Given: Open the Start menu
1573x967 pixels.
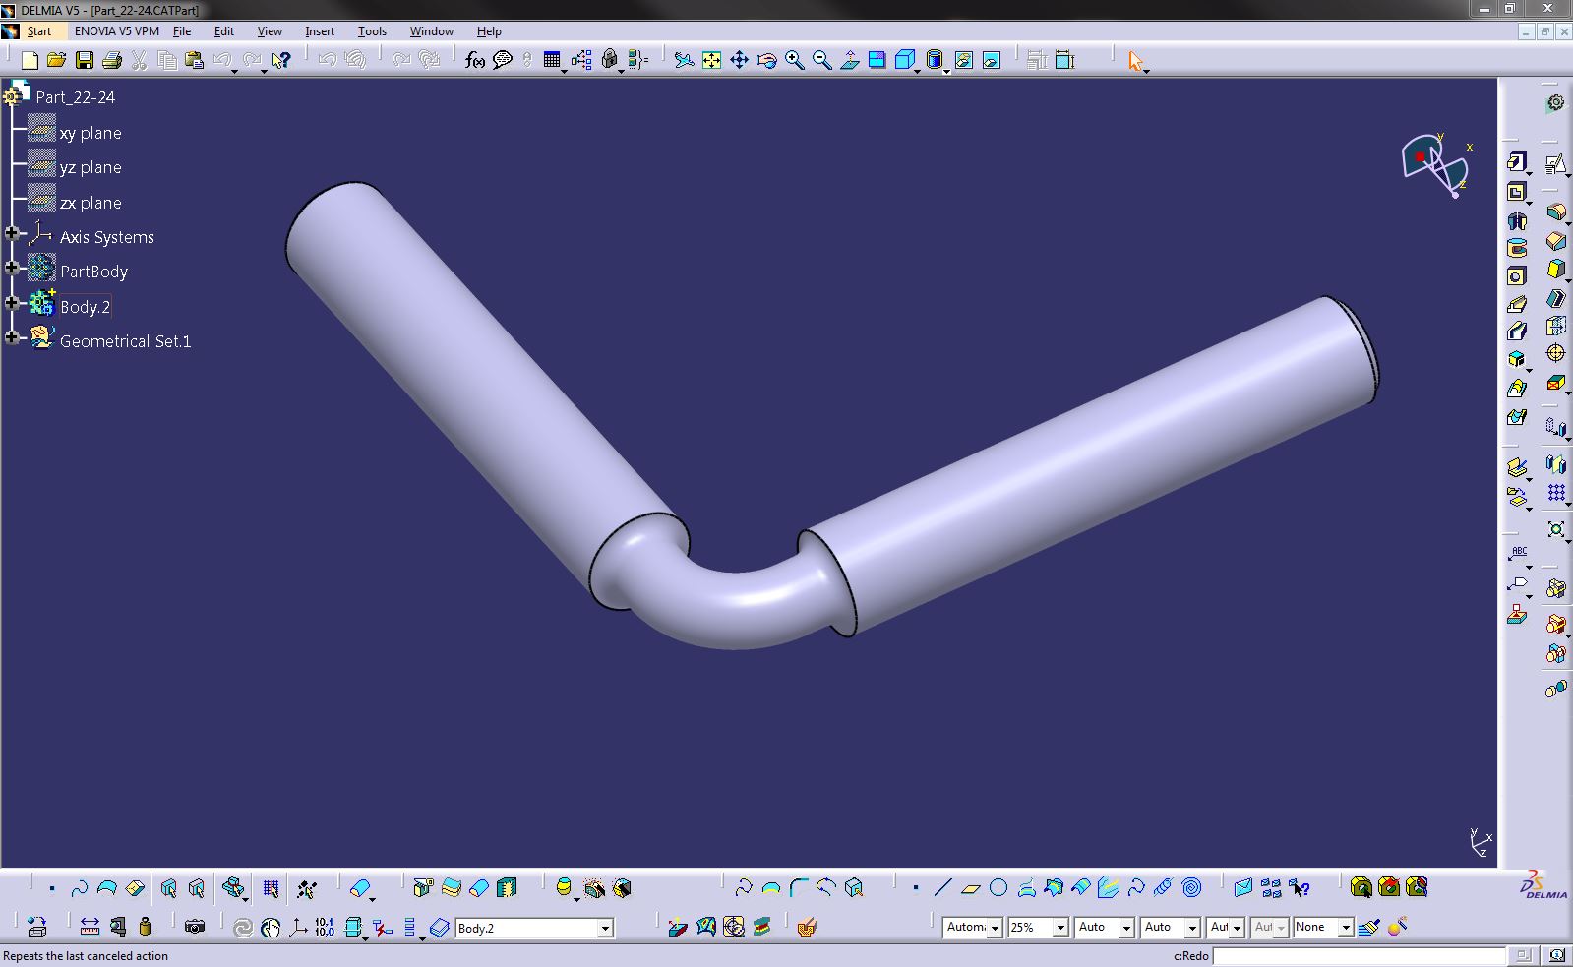Looking at the screenshot, I should [x=39, y=31].
